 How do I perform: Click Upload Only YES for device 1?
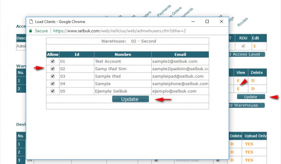[249, 144]
